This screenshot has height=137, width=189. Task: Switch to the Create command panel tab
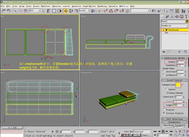click(x=163, y=17)
